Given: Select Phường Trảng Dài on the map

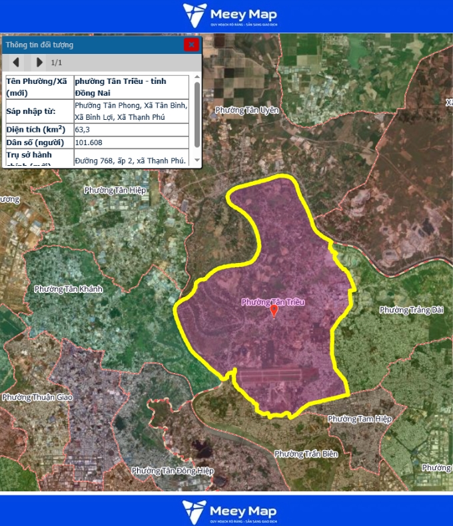Looking at the screenshot, I should pos(411,310).
